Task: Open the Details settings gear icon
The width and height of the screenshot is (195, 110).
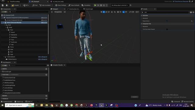Action: pyautogui.click(x=193, y=12)
